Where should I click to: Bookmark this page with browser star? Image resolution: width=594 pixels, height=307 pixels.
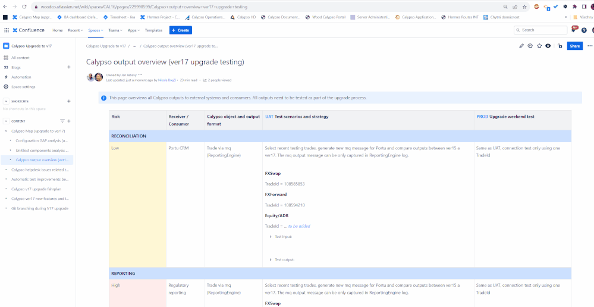click(524, 7)
